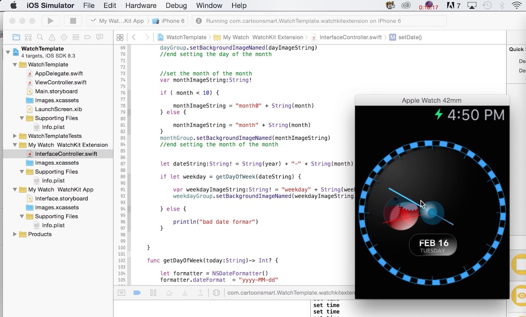Viewport: 526px width, 317px height.
Task: Choose the iPhone 6 destination dropdown
Action: 168,21
